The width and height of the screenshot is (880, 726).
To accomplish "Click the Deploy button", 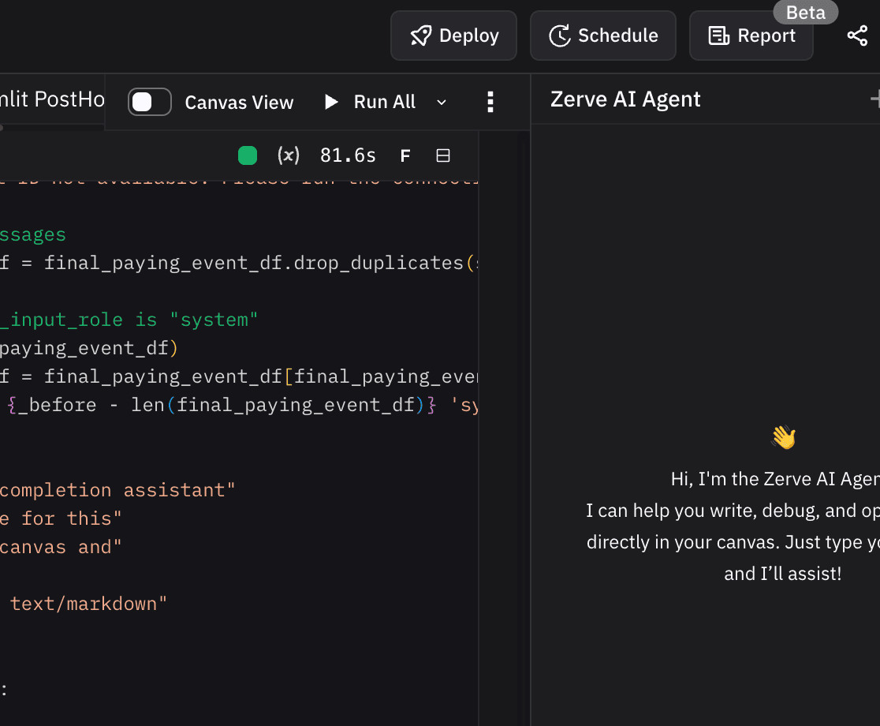I will click(453, 36).
